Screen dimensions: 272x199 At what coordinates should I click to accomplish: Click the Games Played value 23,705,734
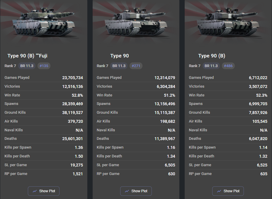72,78
